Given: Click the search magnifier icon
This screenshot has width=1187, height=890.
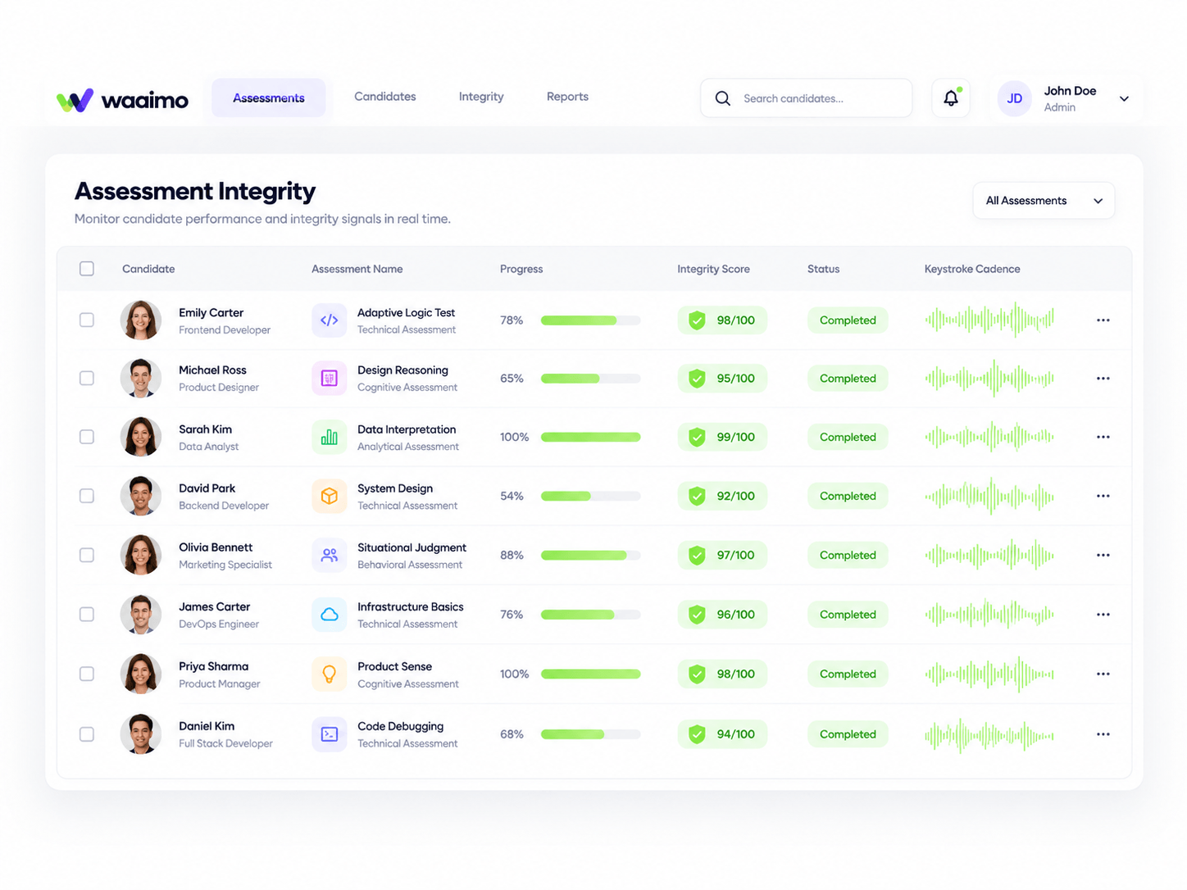Looking at the screenshot, I should pyautogui.click(x=722, y=98).
